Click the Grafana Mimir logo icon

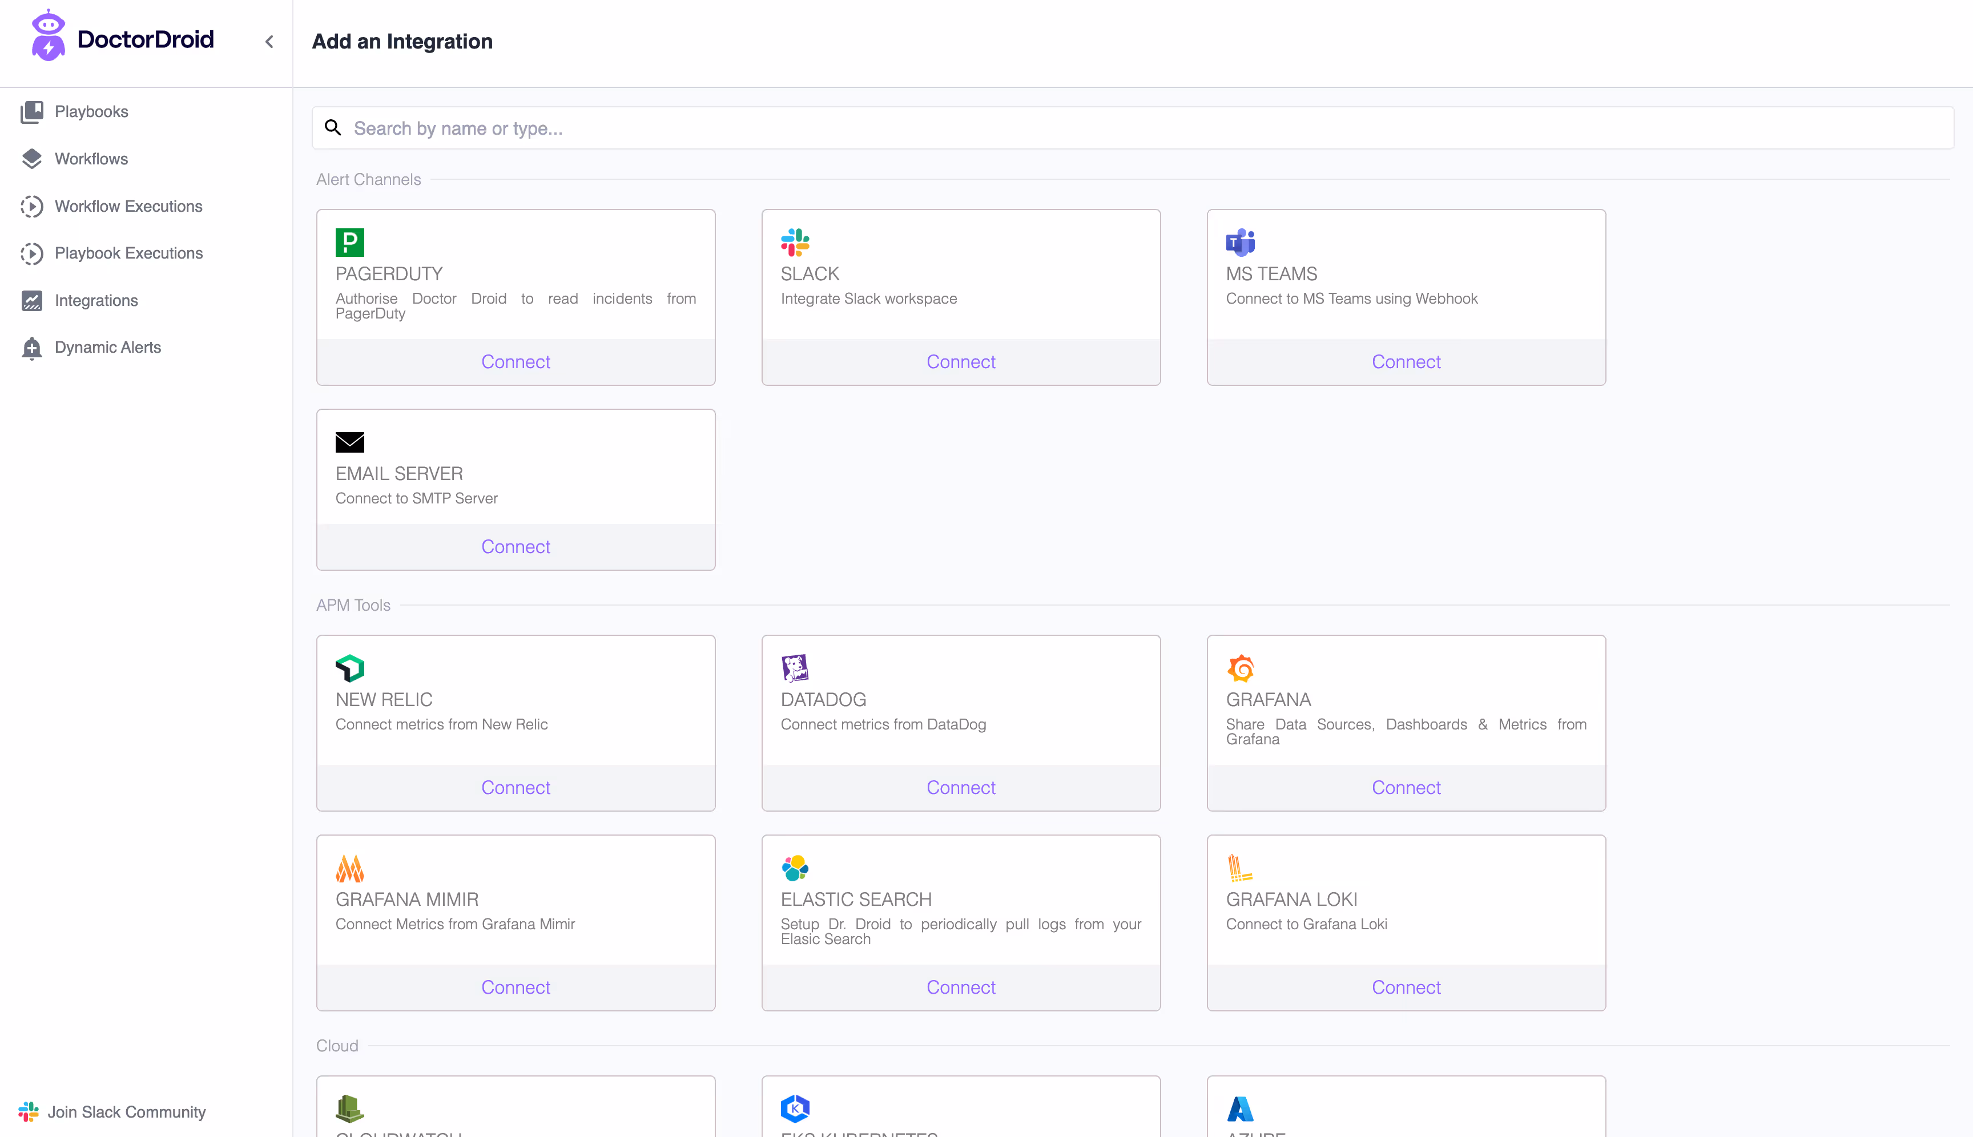pos(350,868)
